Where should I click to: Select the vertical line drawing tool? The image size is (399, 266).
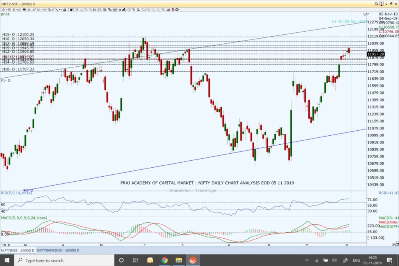click(x=68, y=10)
